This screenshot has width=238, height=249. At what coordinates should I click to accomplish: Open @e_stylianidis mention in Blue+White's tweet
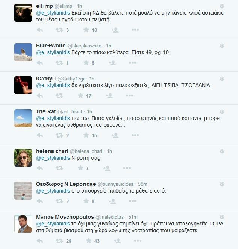pos(53,53)
